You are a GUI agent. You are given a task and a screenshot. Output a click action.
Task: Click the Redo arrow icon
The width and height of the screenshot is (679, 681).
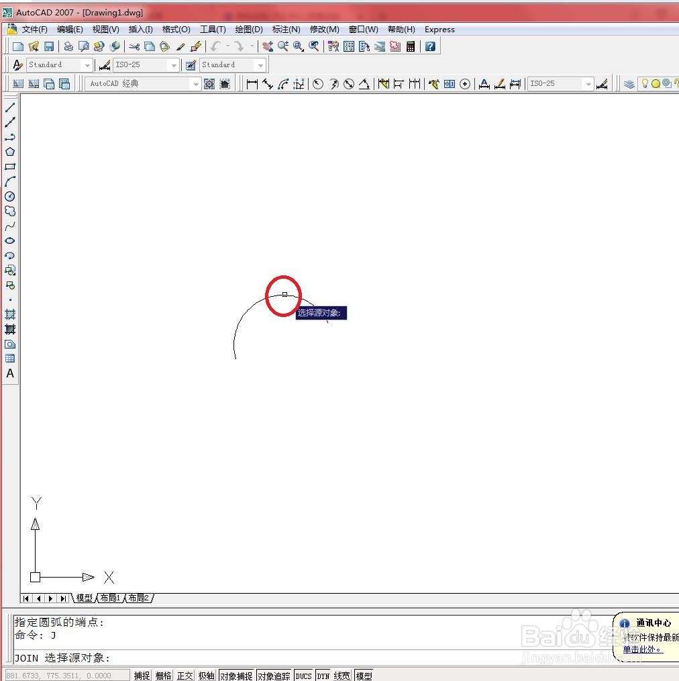(x=239, y=46)
